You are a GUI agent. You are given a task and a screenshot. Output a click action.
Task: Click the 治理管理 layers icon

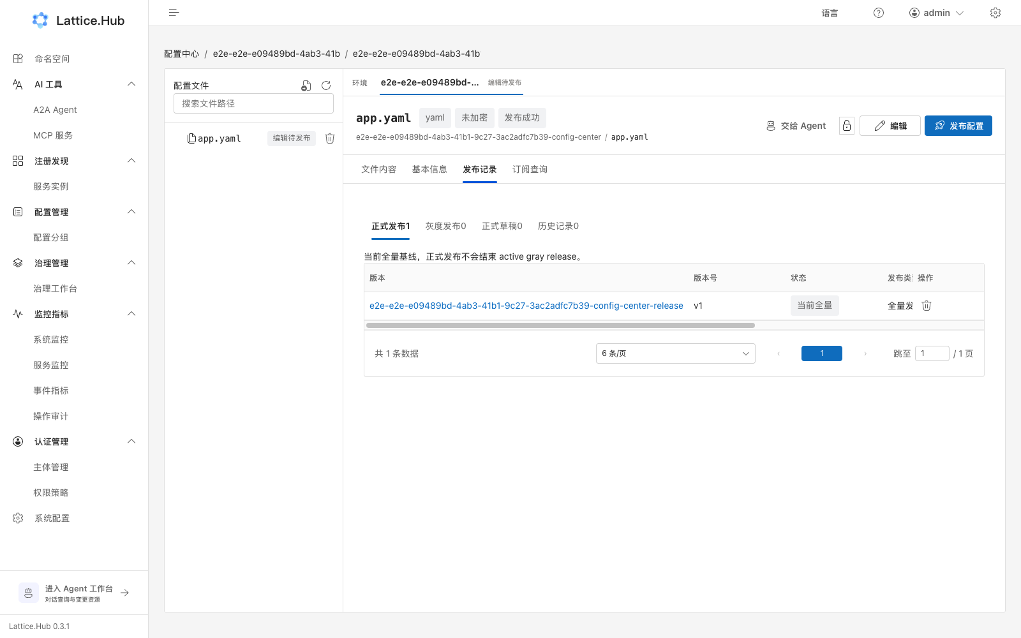18,263
